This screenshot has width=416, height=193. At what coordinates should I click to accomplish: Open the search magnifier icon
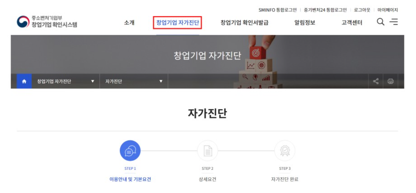[381, 22]
